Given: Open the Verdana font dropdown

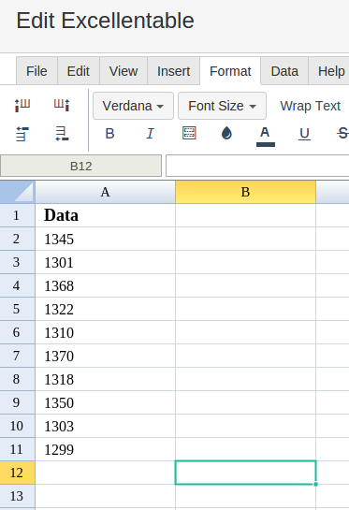Looking at the screenshot, I should (x=133, y=106).
